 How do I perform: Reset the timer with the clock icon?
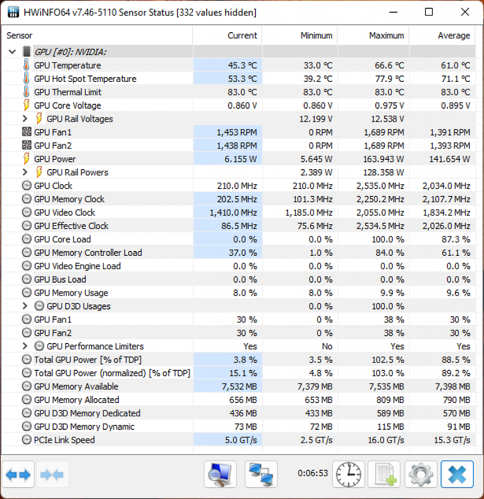click(348, 474)
